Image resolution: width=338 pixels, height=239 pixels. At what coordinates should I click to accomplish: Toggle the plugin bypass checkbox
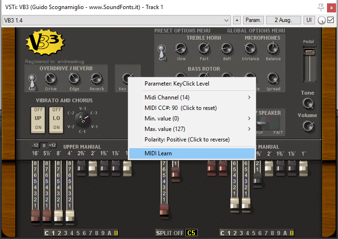[330, 20]
